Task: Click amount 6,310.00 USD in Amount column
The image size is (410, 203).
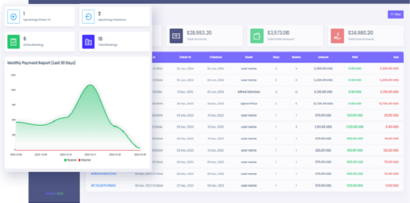Action: 323,92
